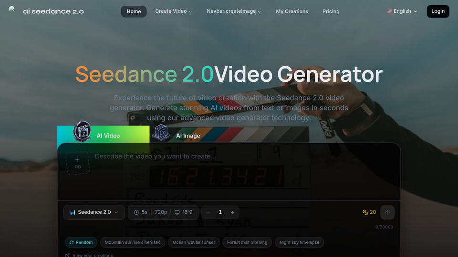The width and height of the screenshot is (458, 257).
Task: Select the Night sky timelapse suggestion
Action: [300, 242]
